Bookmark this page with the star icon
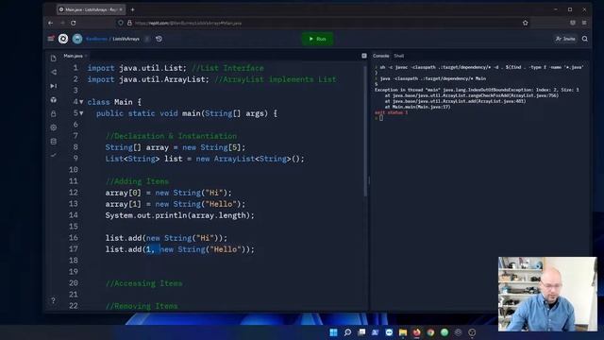This screenshot has height=340, width=604. (x=525, y=23)
